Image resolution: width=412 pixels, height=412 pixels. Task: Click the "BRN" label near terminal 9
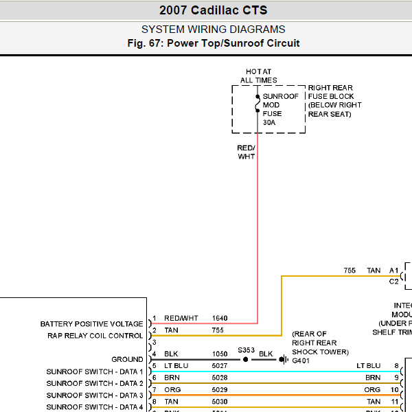373,378
